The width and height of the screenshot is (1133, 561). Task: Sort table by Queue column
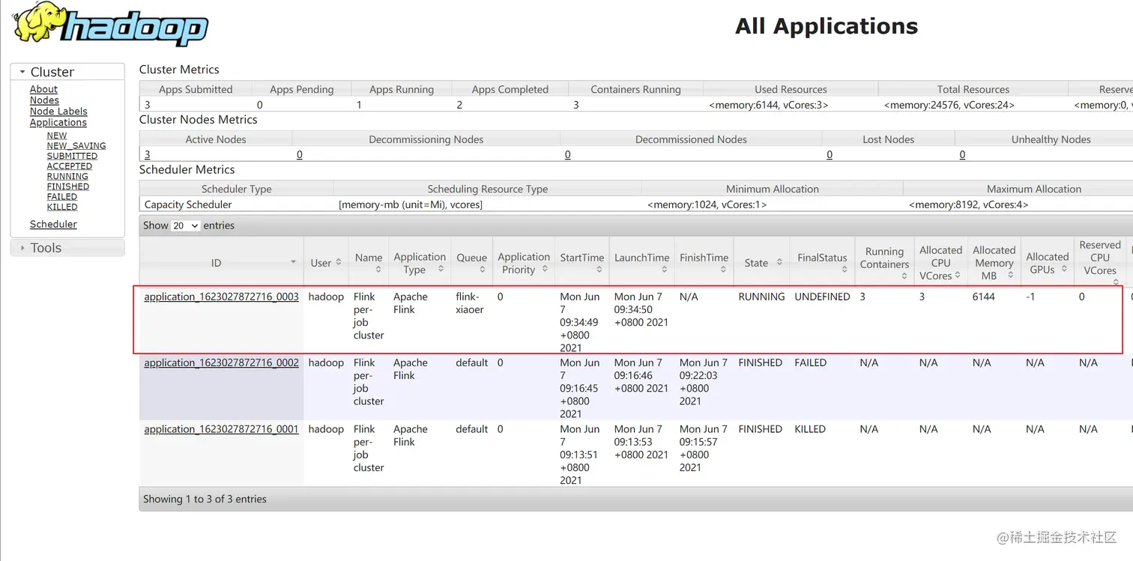tap(472, 263)
